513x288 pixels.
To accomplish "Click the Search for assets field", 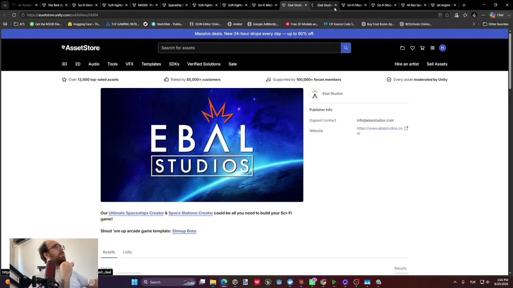I will (x=249, y=48).
